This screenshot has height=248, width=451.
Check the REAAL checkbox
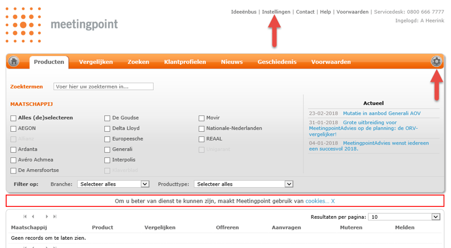[201, 139]
